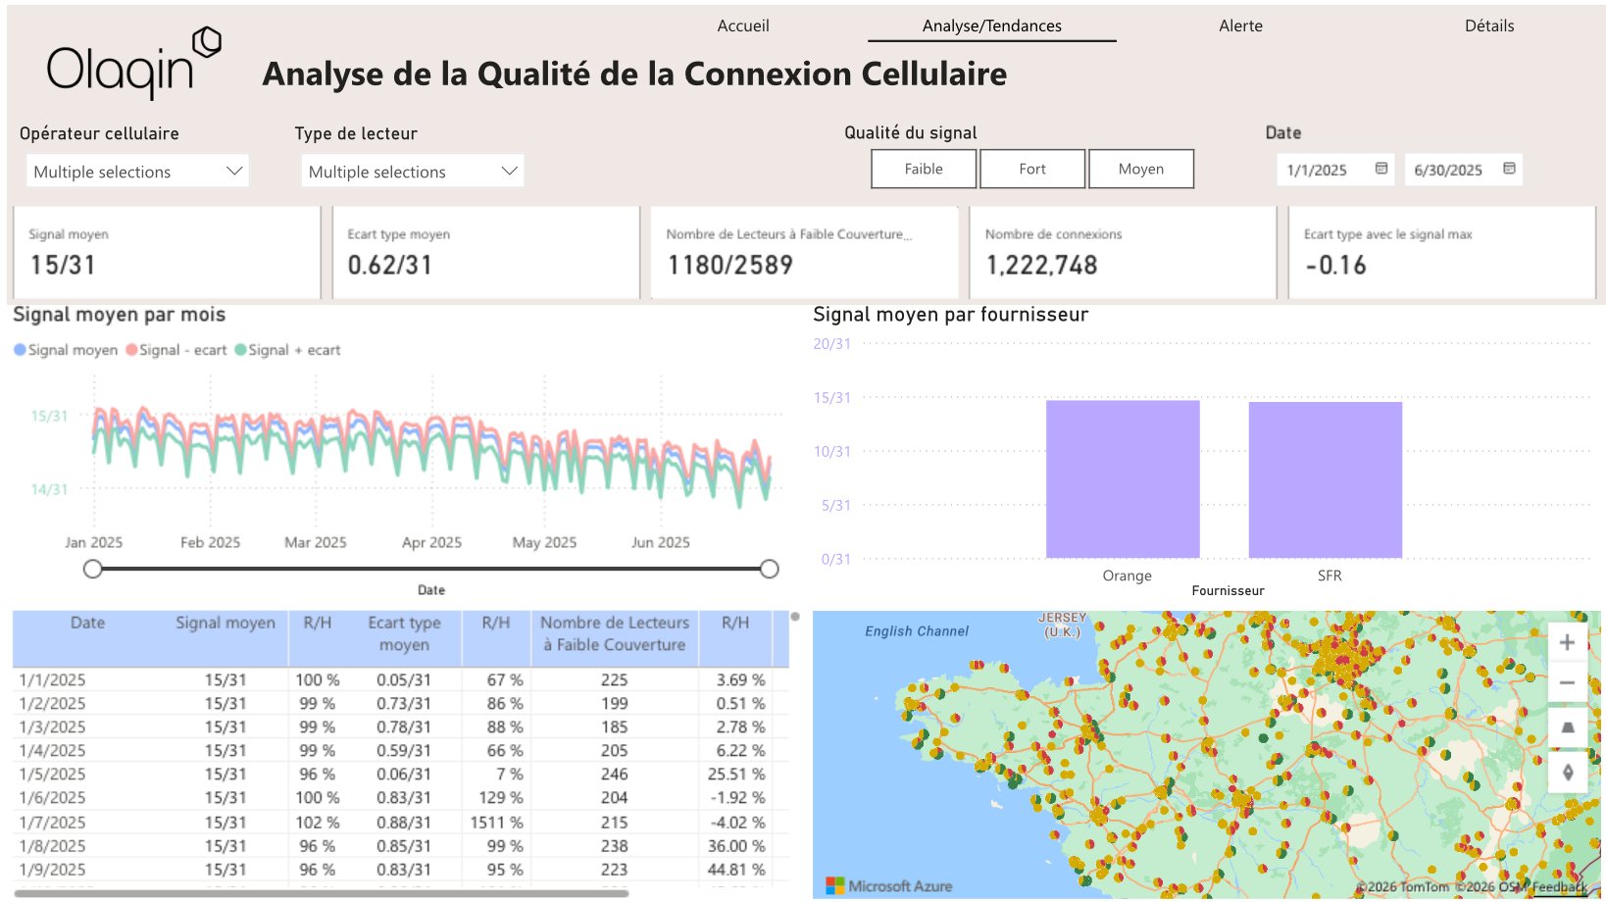Zoom out on the map
This screenshot has width=1606, height=902.
tap(1567, 682)
